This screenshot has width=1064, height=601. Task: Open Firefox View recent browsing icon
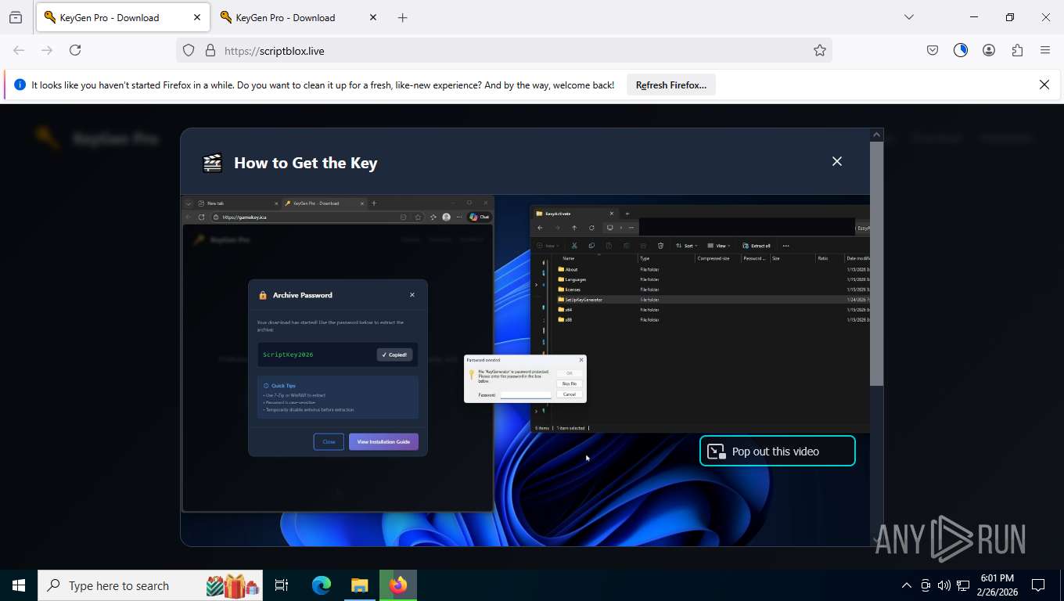tap(16, 17)
